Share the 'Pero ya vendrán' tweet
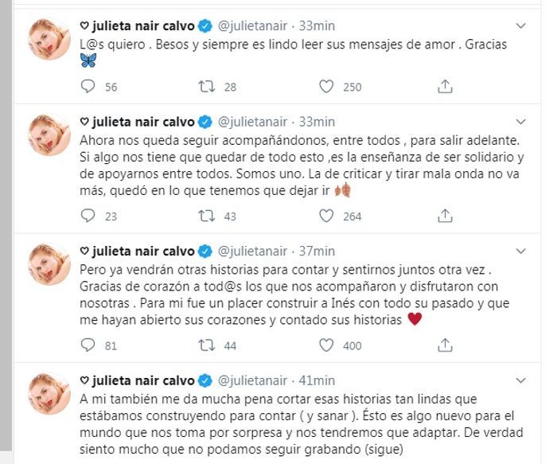The height and width of the screenshot is (464, 557). click(446, 345)
